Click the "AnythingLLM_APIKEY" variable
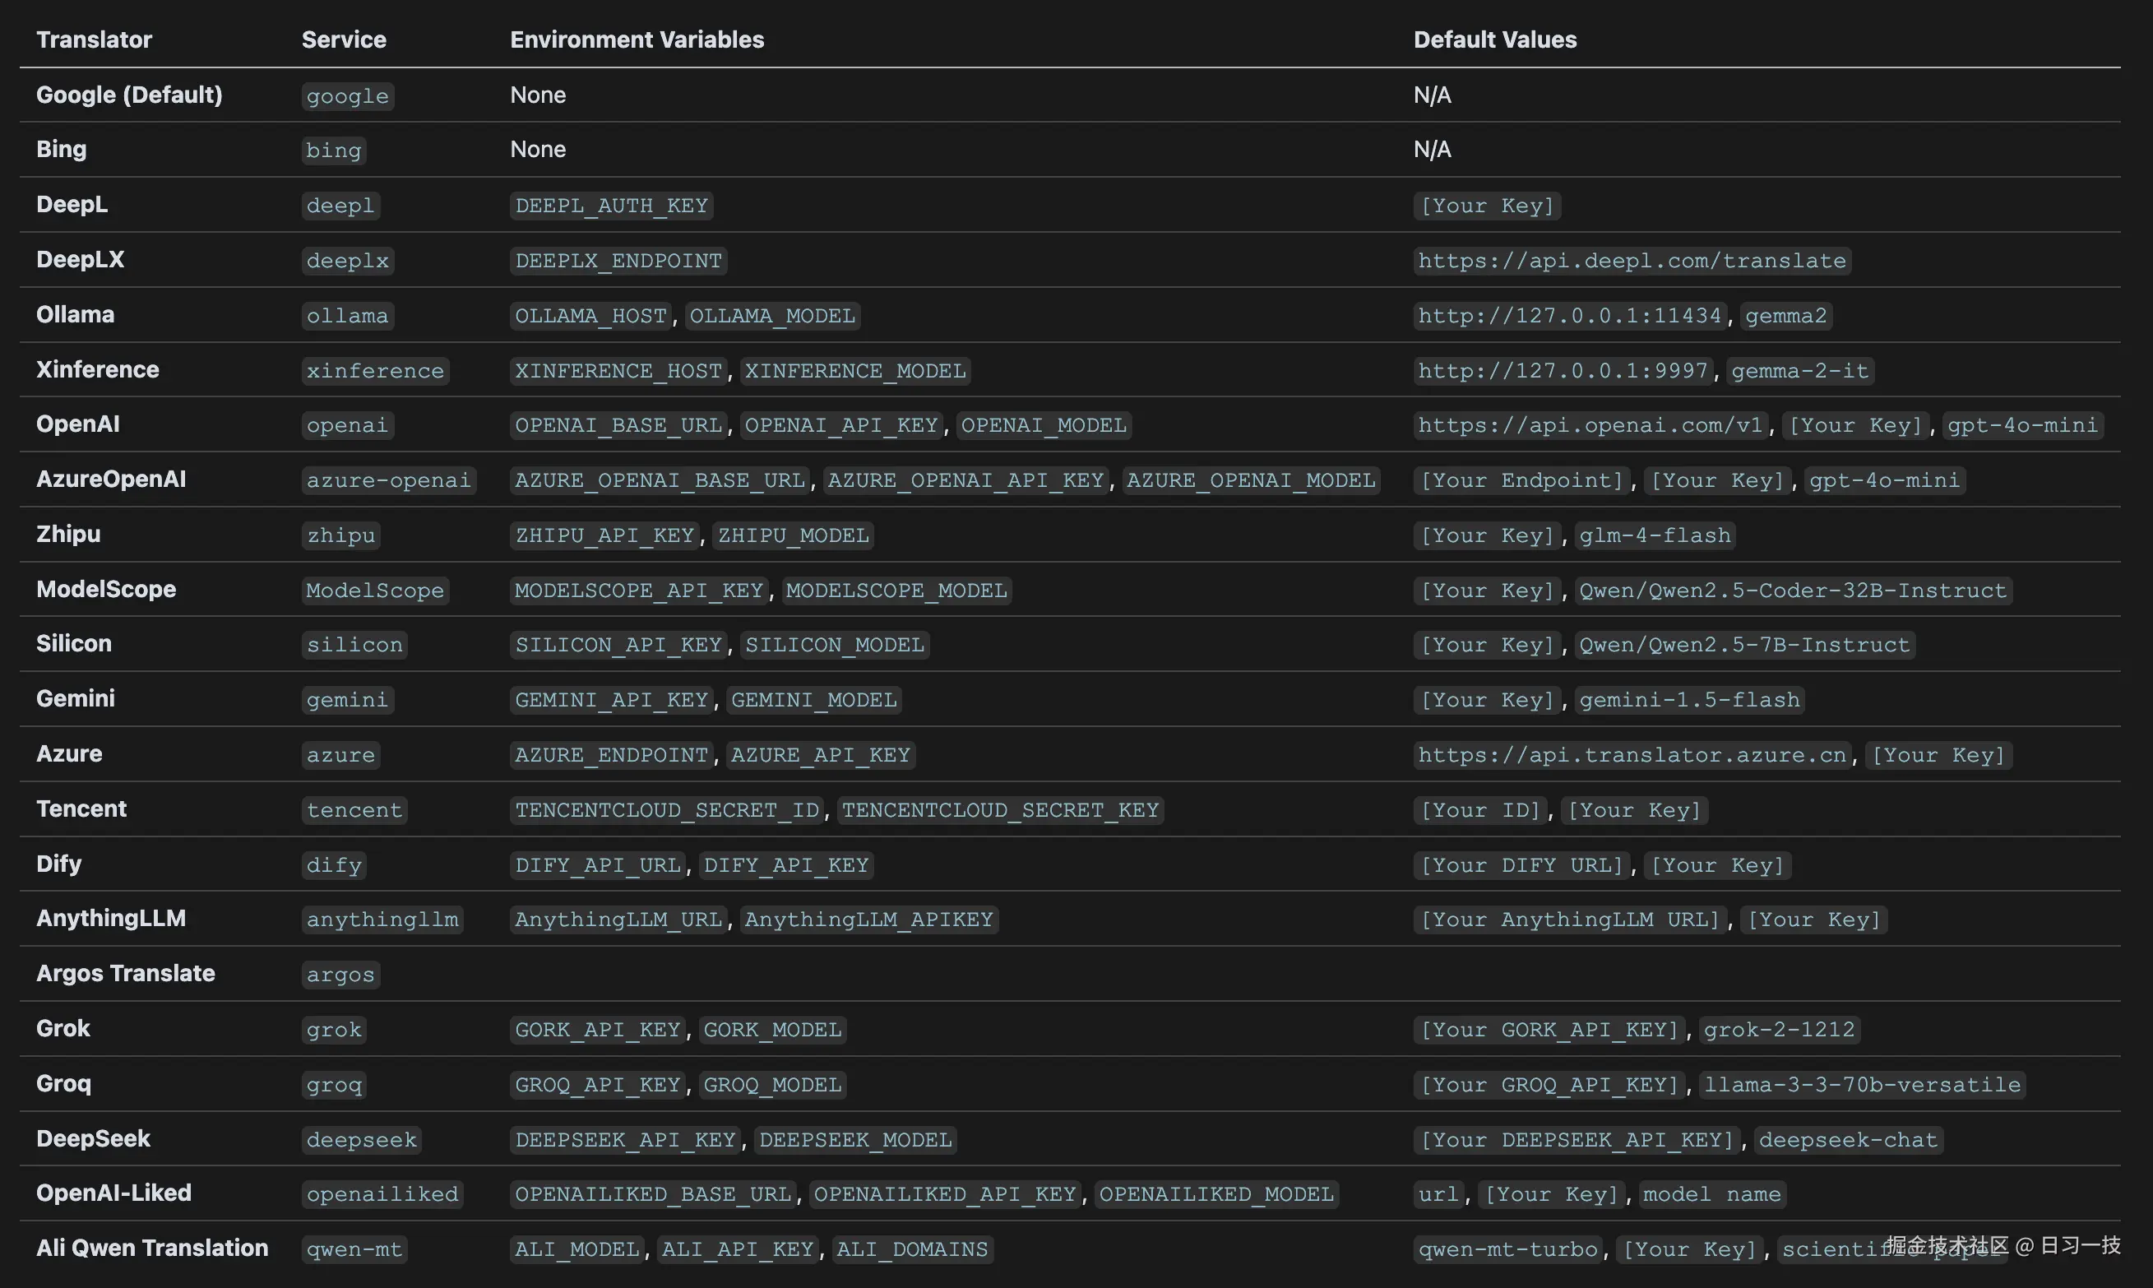Image resolution: width=2153 pixels, height=1288 pixels. [x=868, y=920]
